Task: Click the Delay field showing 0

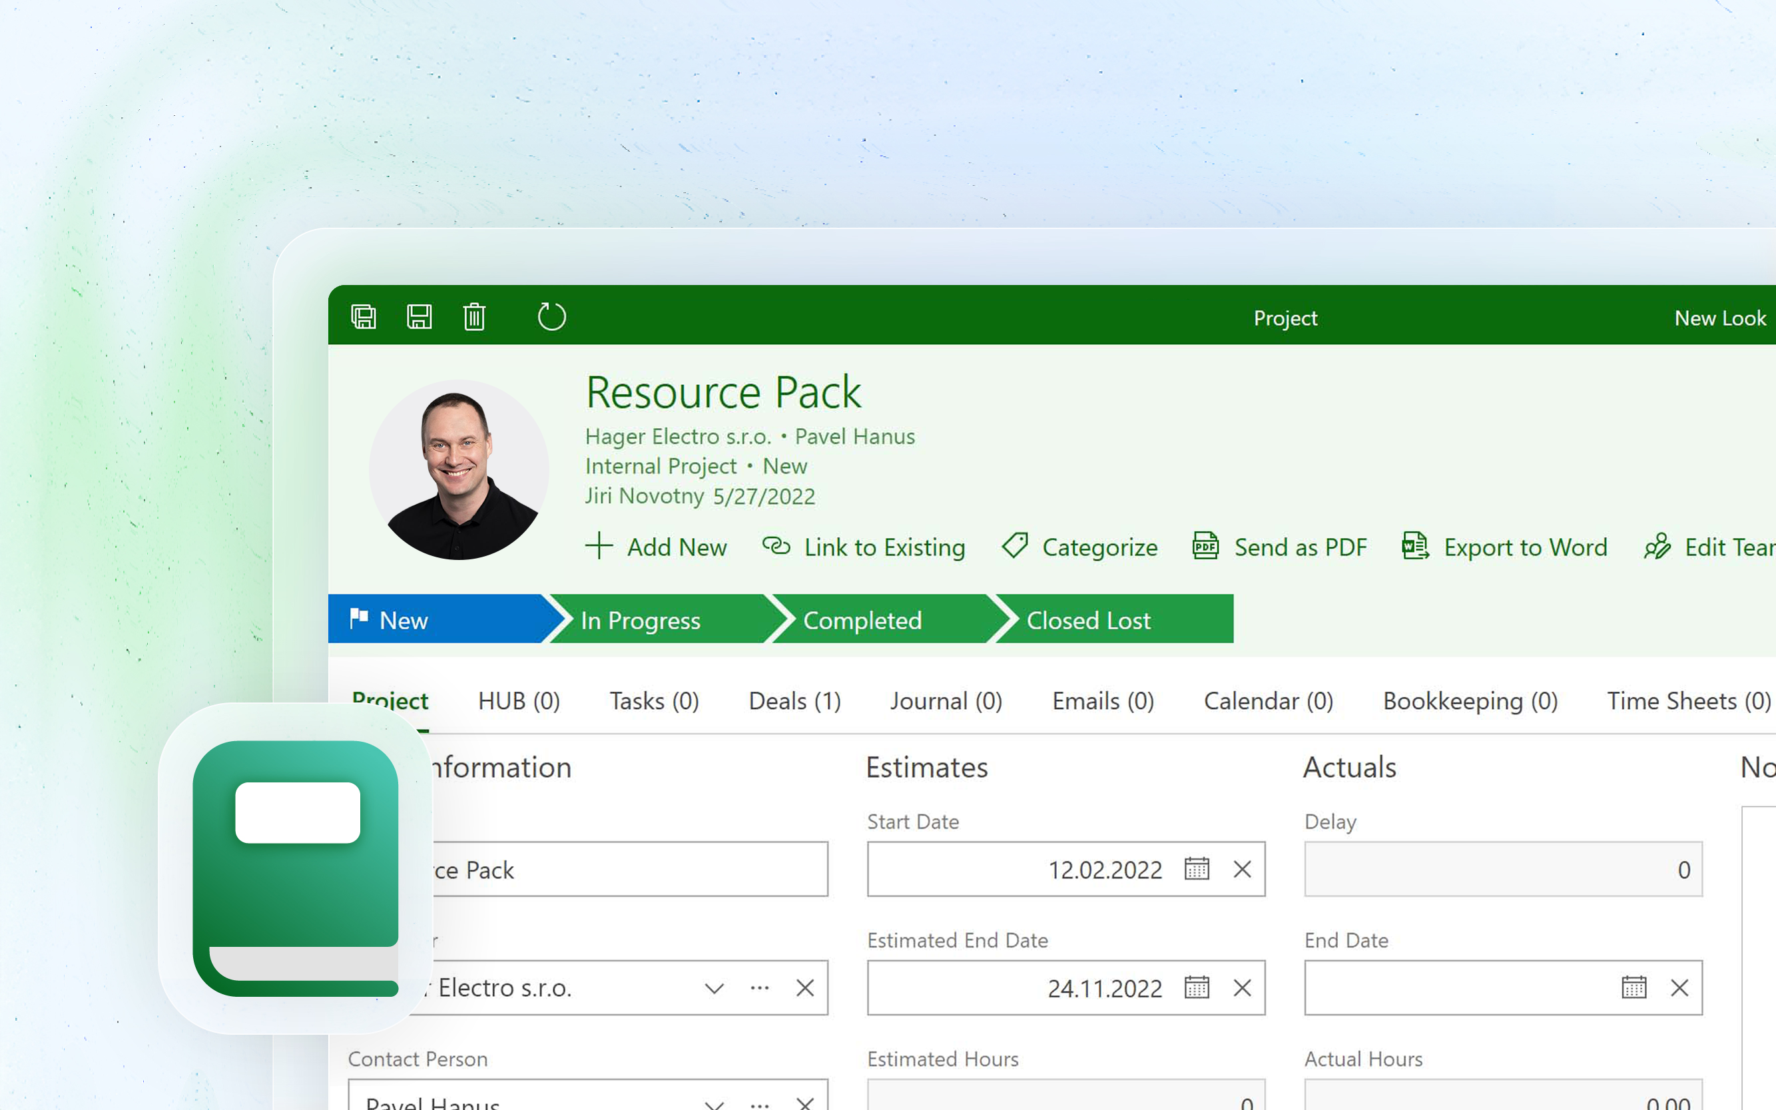Action: (1503, 869)
